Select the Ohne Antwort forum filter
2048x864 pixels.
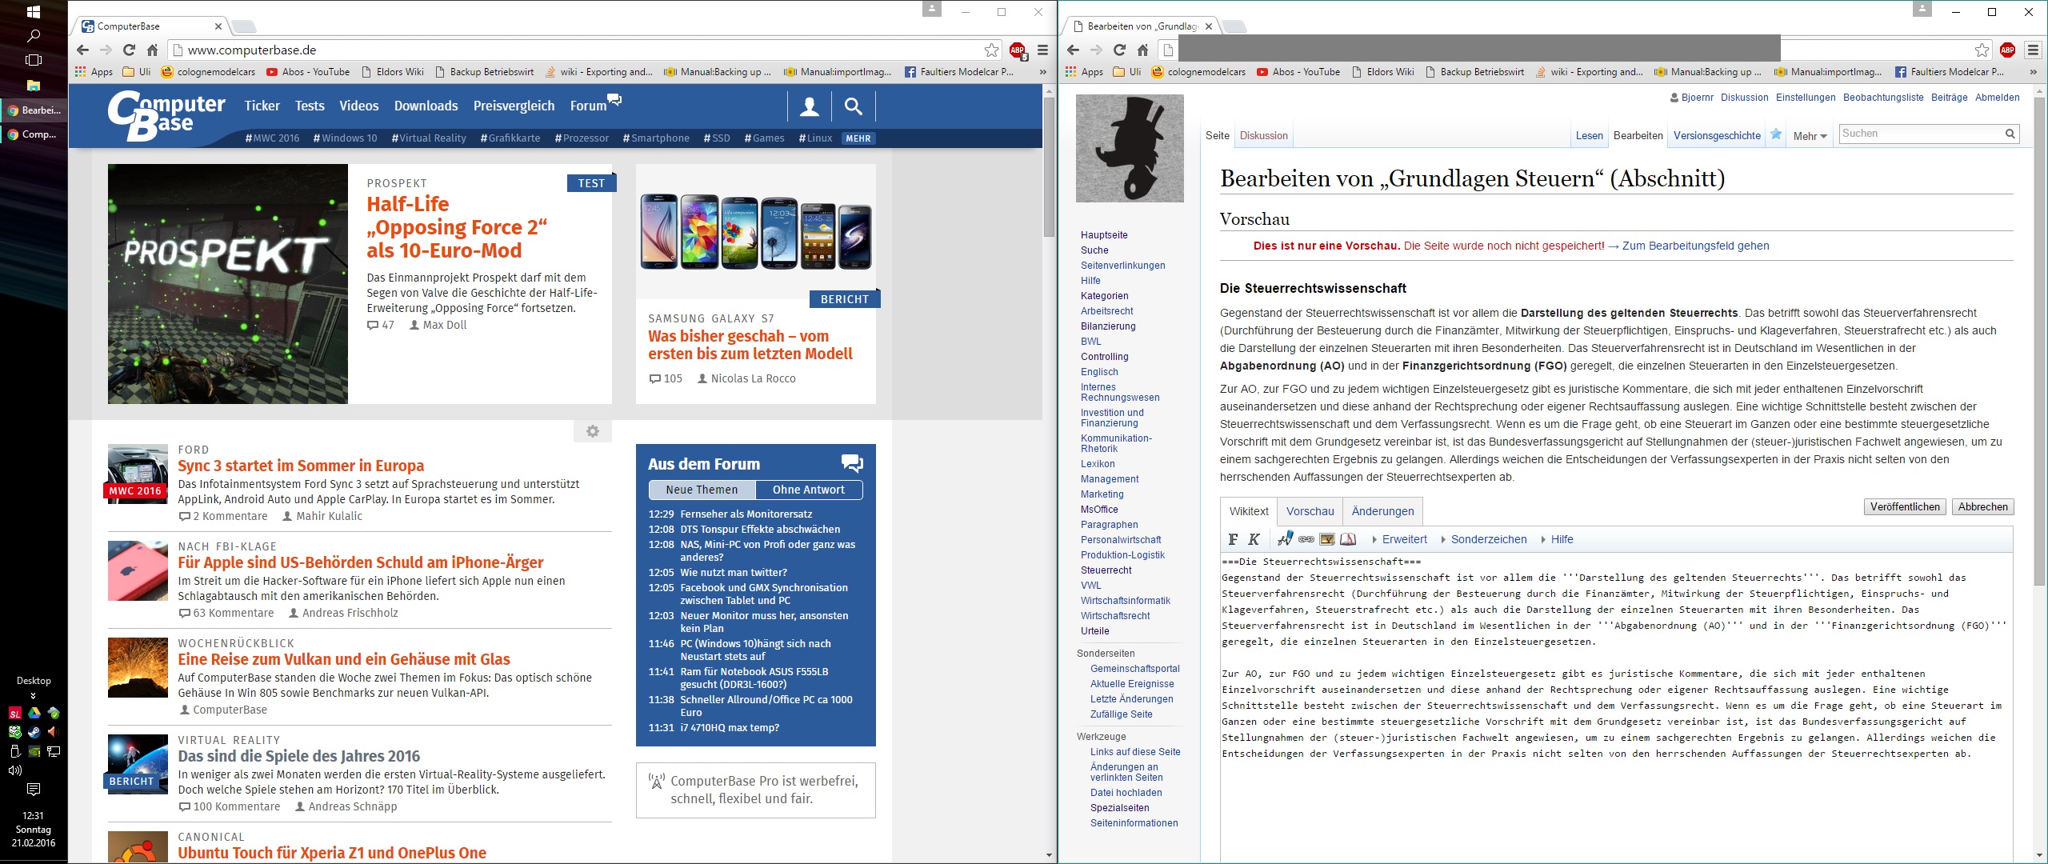[x=808, y=490]
